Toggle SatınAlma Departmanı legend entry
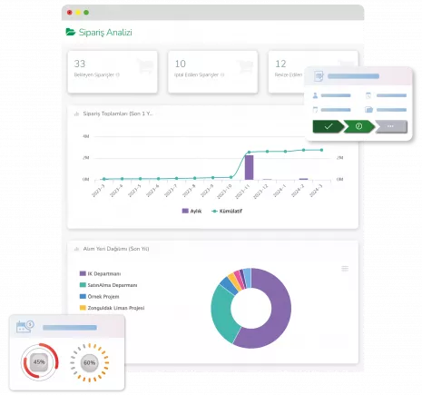The height and width of the screenshot is (395, 422). click(108, 285)
